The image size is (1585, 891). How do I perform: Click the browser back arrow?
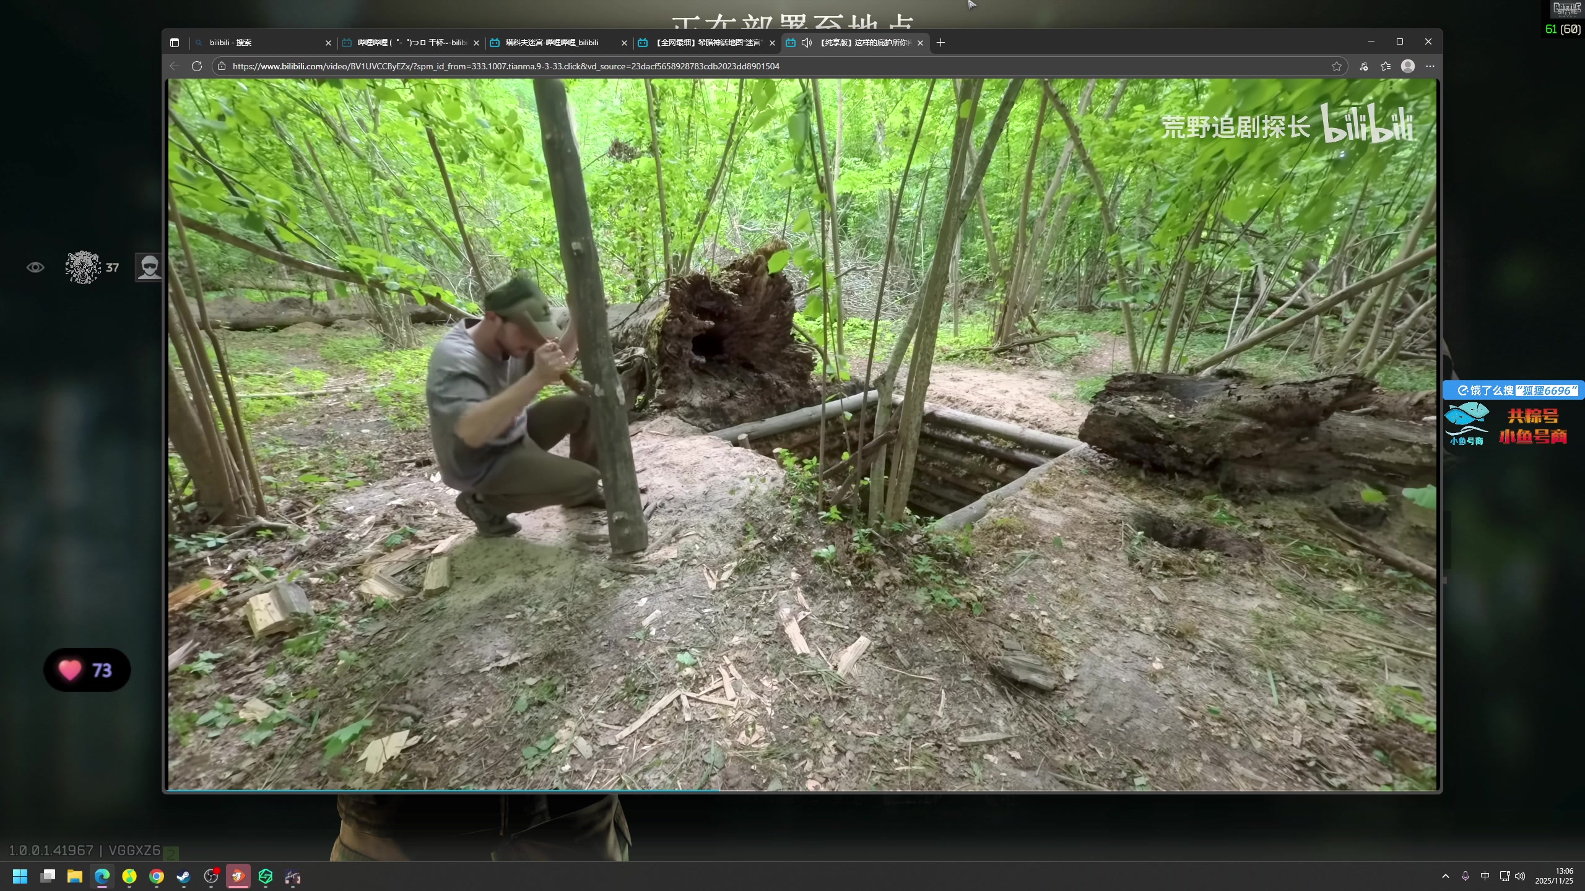point(175,66)
